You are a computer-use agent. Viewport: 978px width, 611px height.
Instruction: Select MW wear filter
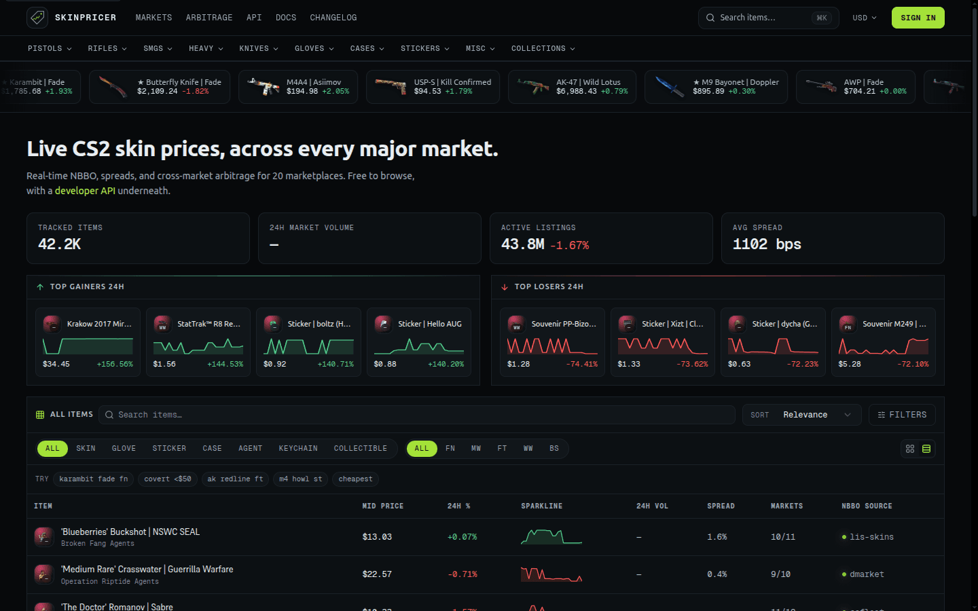[x=476, y=449]
